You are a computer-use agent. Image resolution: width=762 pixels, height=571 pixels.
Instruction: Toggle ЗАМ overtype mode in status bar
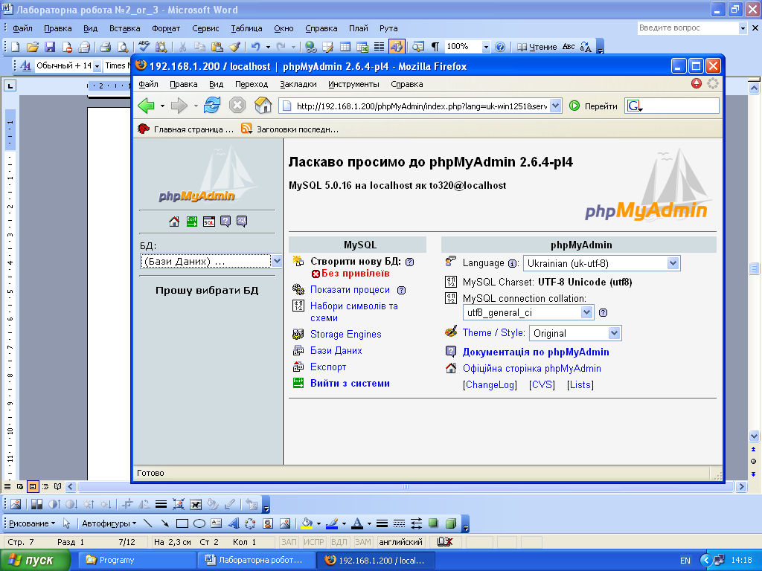pos(363,542)
